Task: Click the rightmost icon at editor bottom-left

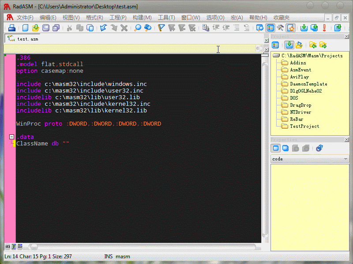Action: click(20, 247)
